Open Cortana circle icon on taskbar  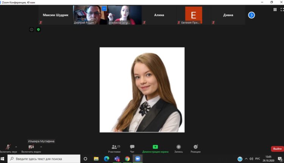click(85, 159)
